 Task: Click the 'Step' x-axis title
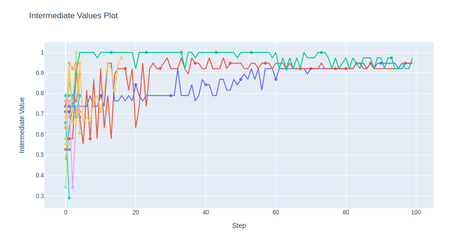pyautogui.click(x=239, y=225)
